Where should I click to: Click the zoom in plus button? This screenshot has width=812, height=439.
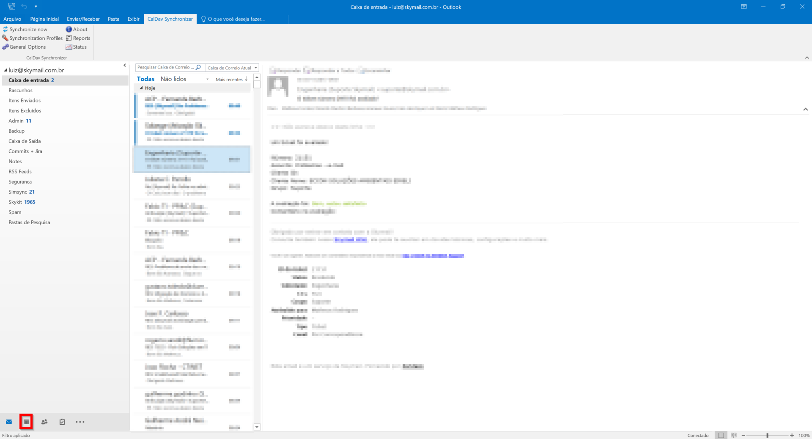792,435
